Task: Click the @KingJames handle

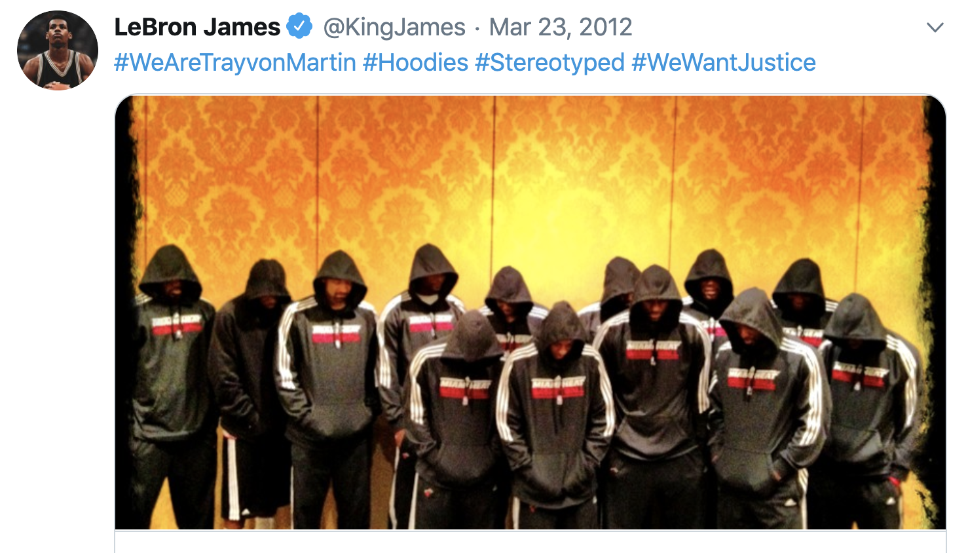Action: click(394, 27)
